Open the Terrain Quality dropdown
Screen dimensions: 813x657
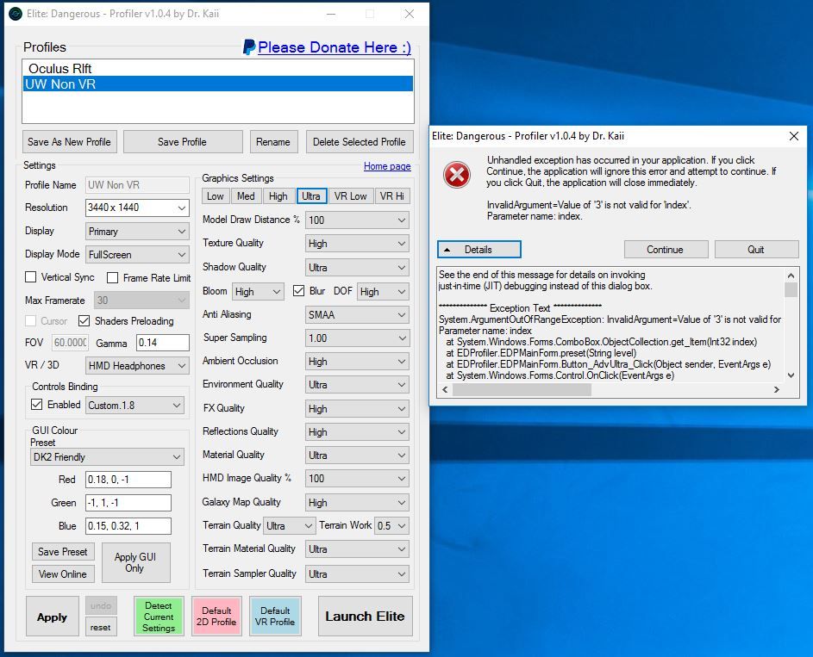290,525
